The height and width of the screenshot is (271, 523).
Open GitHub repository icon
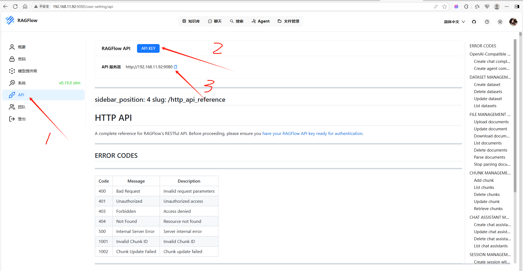pyautogui.click(x=474, y=22)
